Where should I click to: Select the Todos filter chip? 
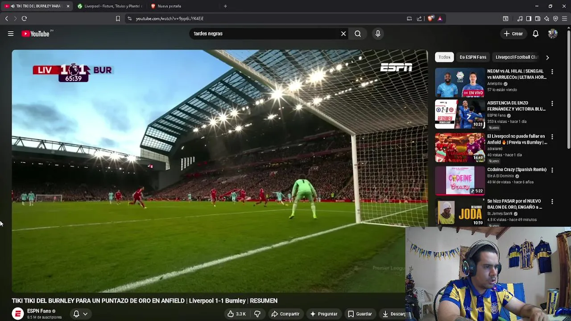click(x=444, y=57)
